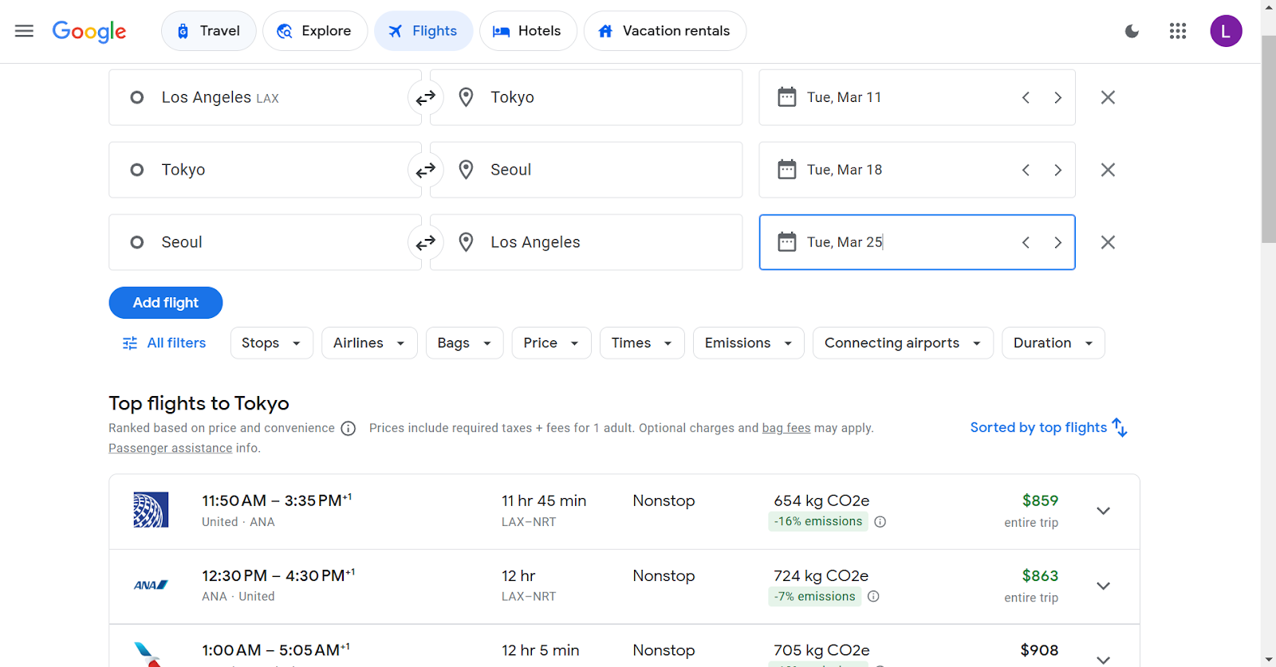Open the Connecting airports filter dropdown
The image size is (1276, 667).
coord(903,343)
